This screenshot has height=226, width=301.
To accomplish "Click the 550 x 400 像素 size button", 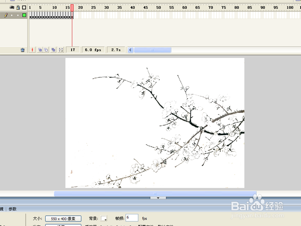I will pos(63,219).
